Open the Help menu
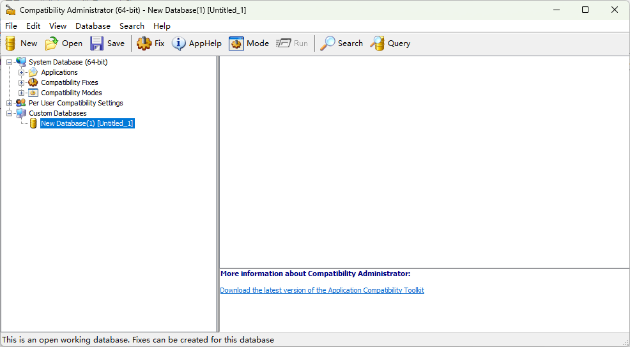Screen dimensions: 630x347 point(162,26)
